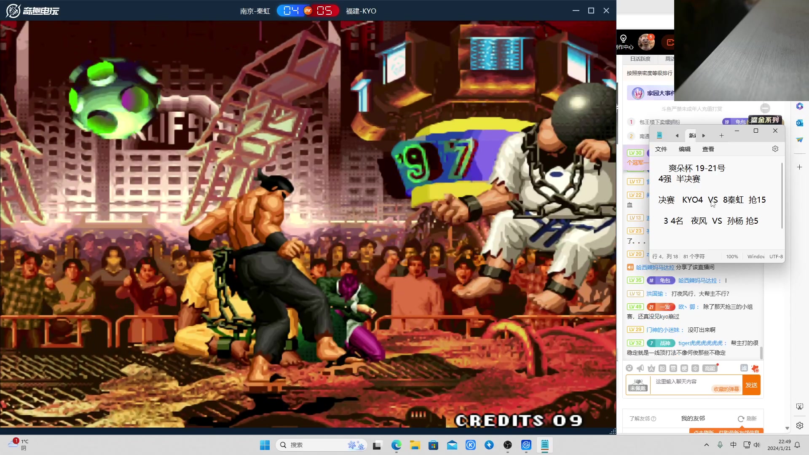Click the 梗 meme icon in chat toolbar
Viewport: 809px width, 455px height.
684,368
